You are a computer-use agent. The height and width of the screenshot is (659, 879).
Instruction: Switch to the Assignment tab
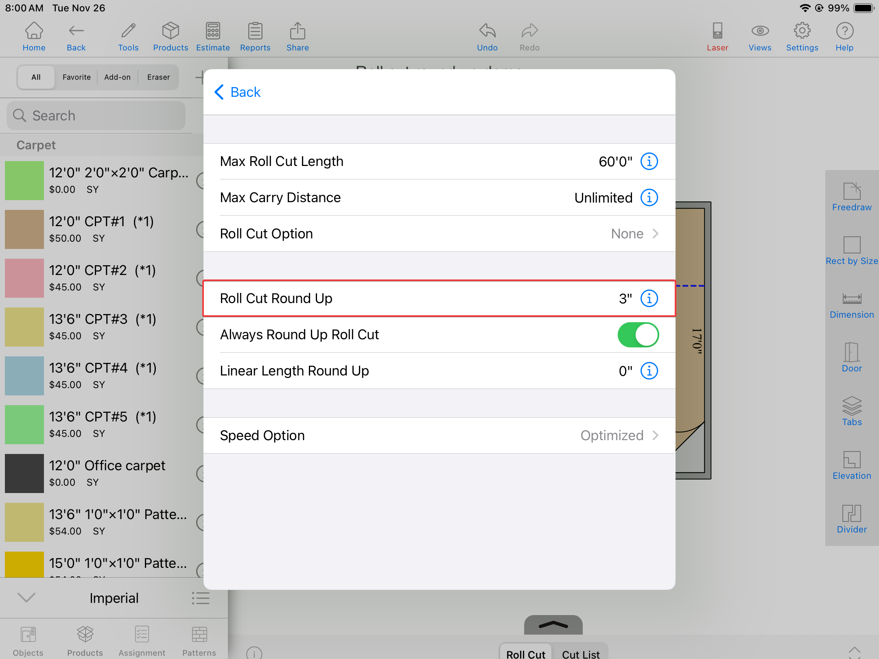142,641
